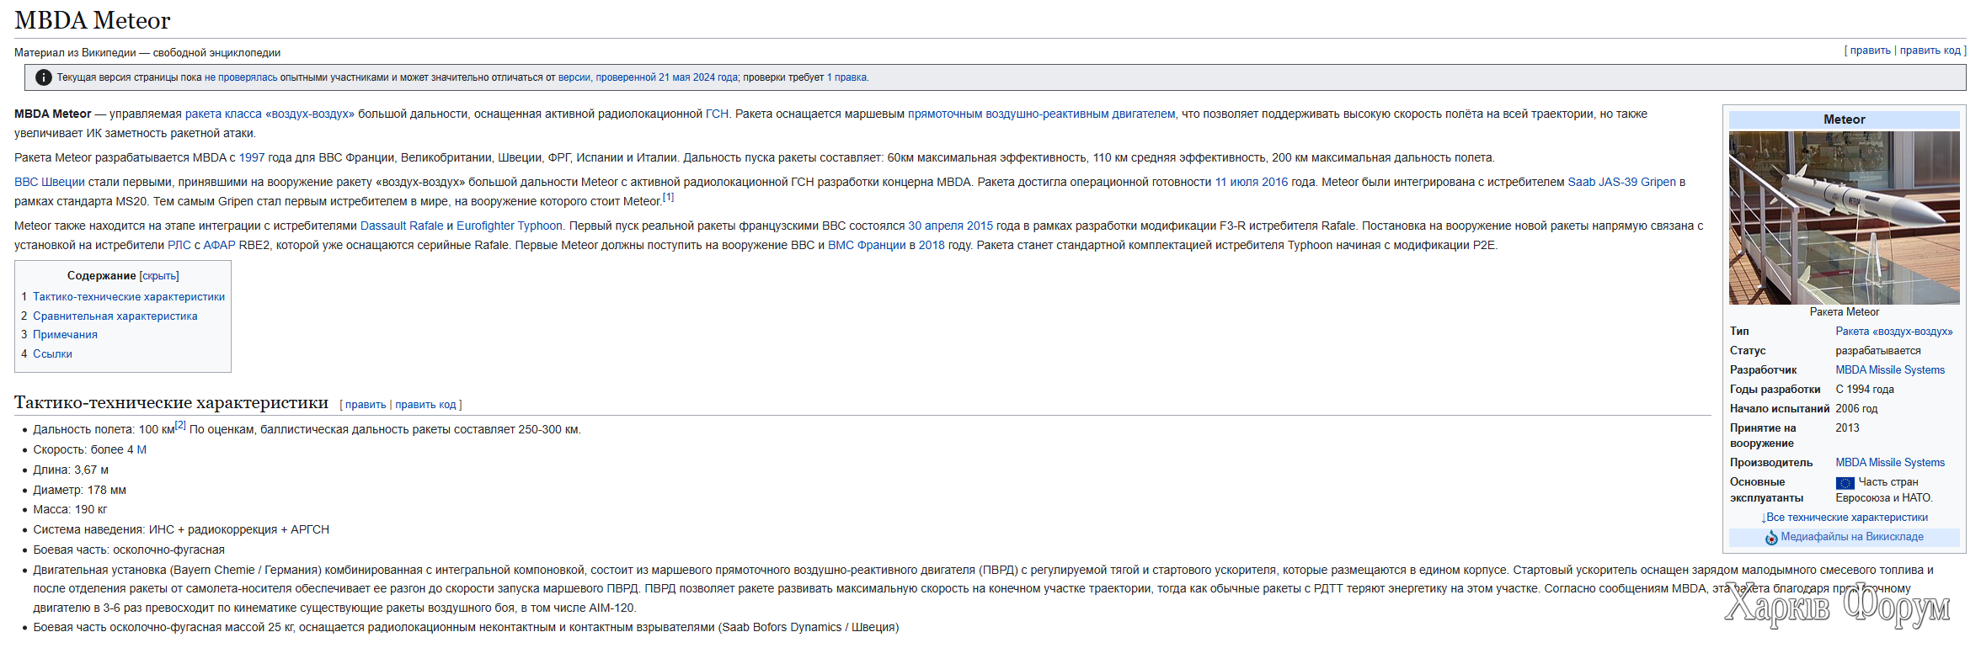The image size is (1981, 648).
Task: Open the 'ВМС Франции' link
Action: [867, 245]
